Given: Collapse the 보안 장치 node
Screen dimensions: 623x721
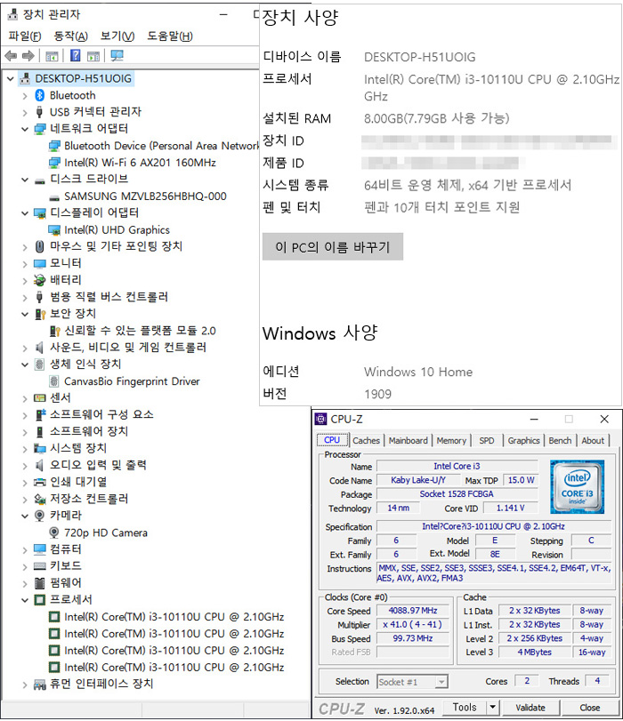Looking at the screenshot, I should click(x=25, y=314).
